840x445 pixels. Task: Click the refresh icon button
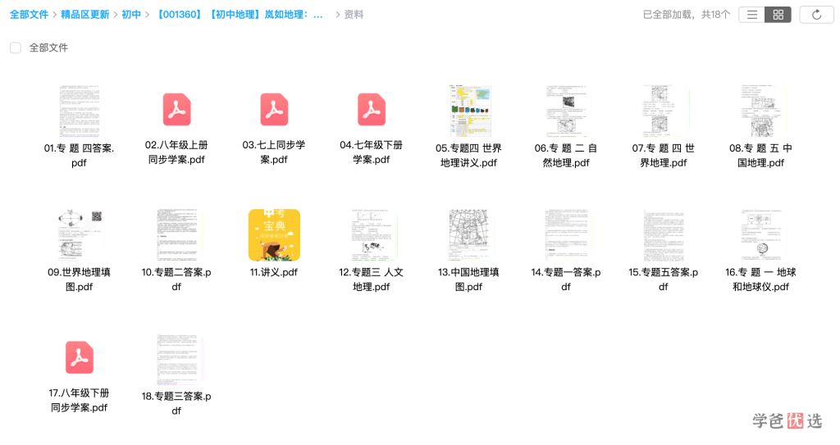tap(816, 15)
